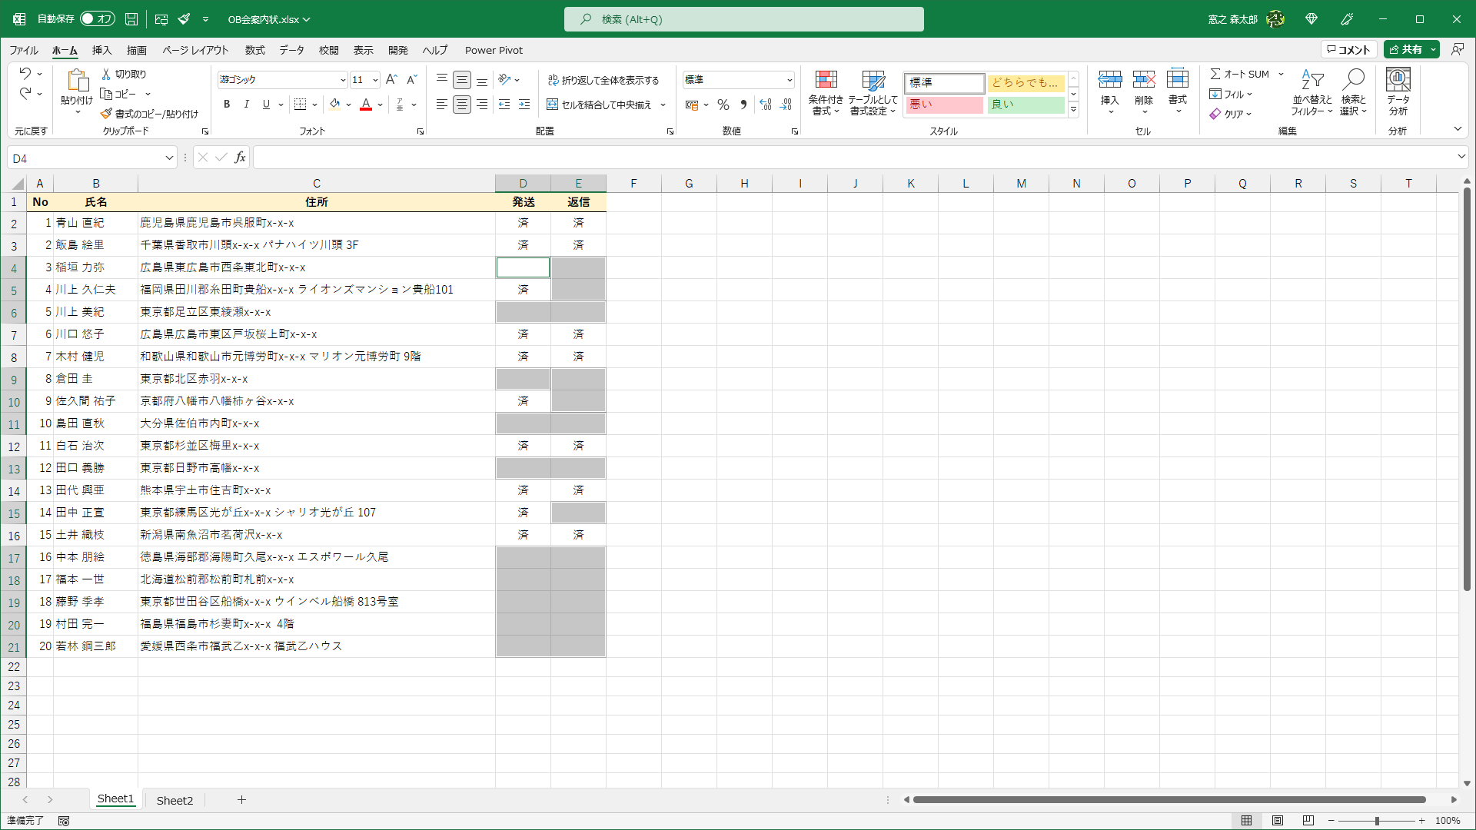Click the Insert Function fx icon
The height and width of the screenshot is (830, 1476).
point(240,158)
